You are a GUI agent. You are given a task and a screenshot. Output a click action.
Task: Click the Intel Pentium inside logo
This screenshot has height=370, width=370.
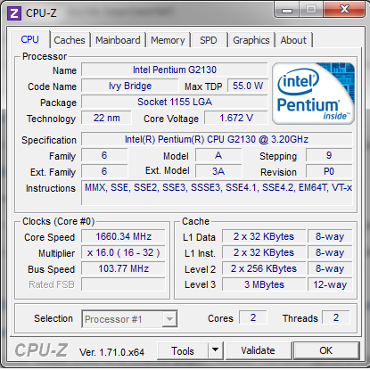(313, 94)
